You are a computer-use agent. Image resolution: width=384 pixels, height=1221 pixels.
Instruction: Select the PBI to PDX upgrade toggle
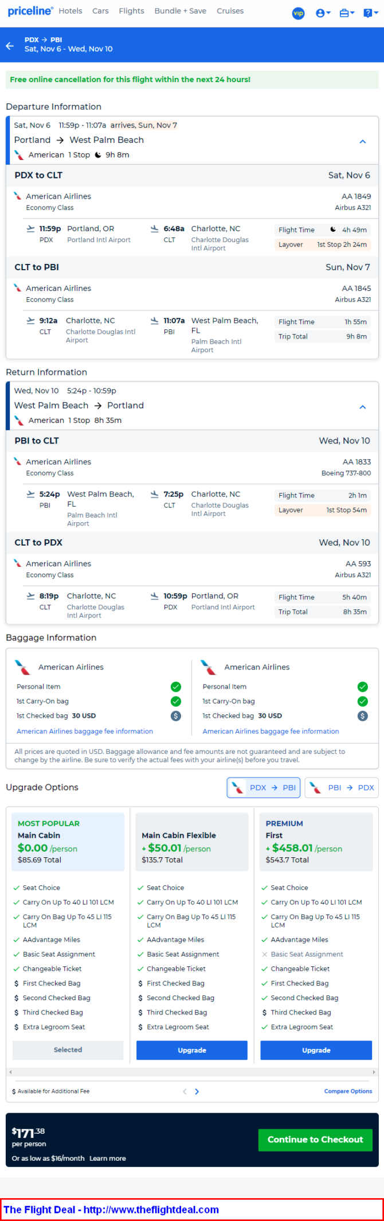pos(342,787)
